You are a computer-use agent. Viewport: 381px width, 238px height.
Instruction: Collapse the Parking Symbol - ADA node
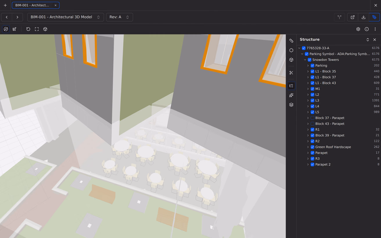tap(302, 54)
